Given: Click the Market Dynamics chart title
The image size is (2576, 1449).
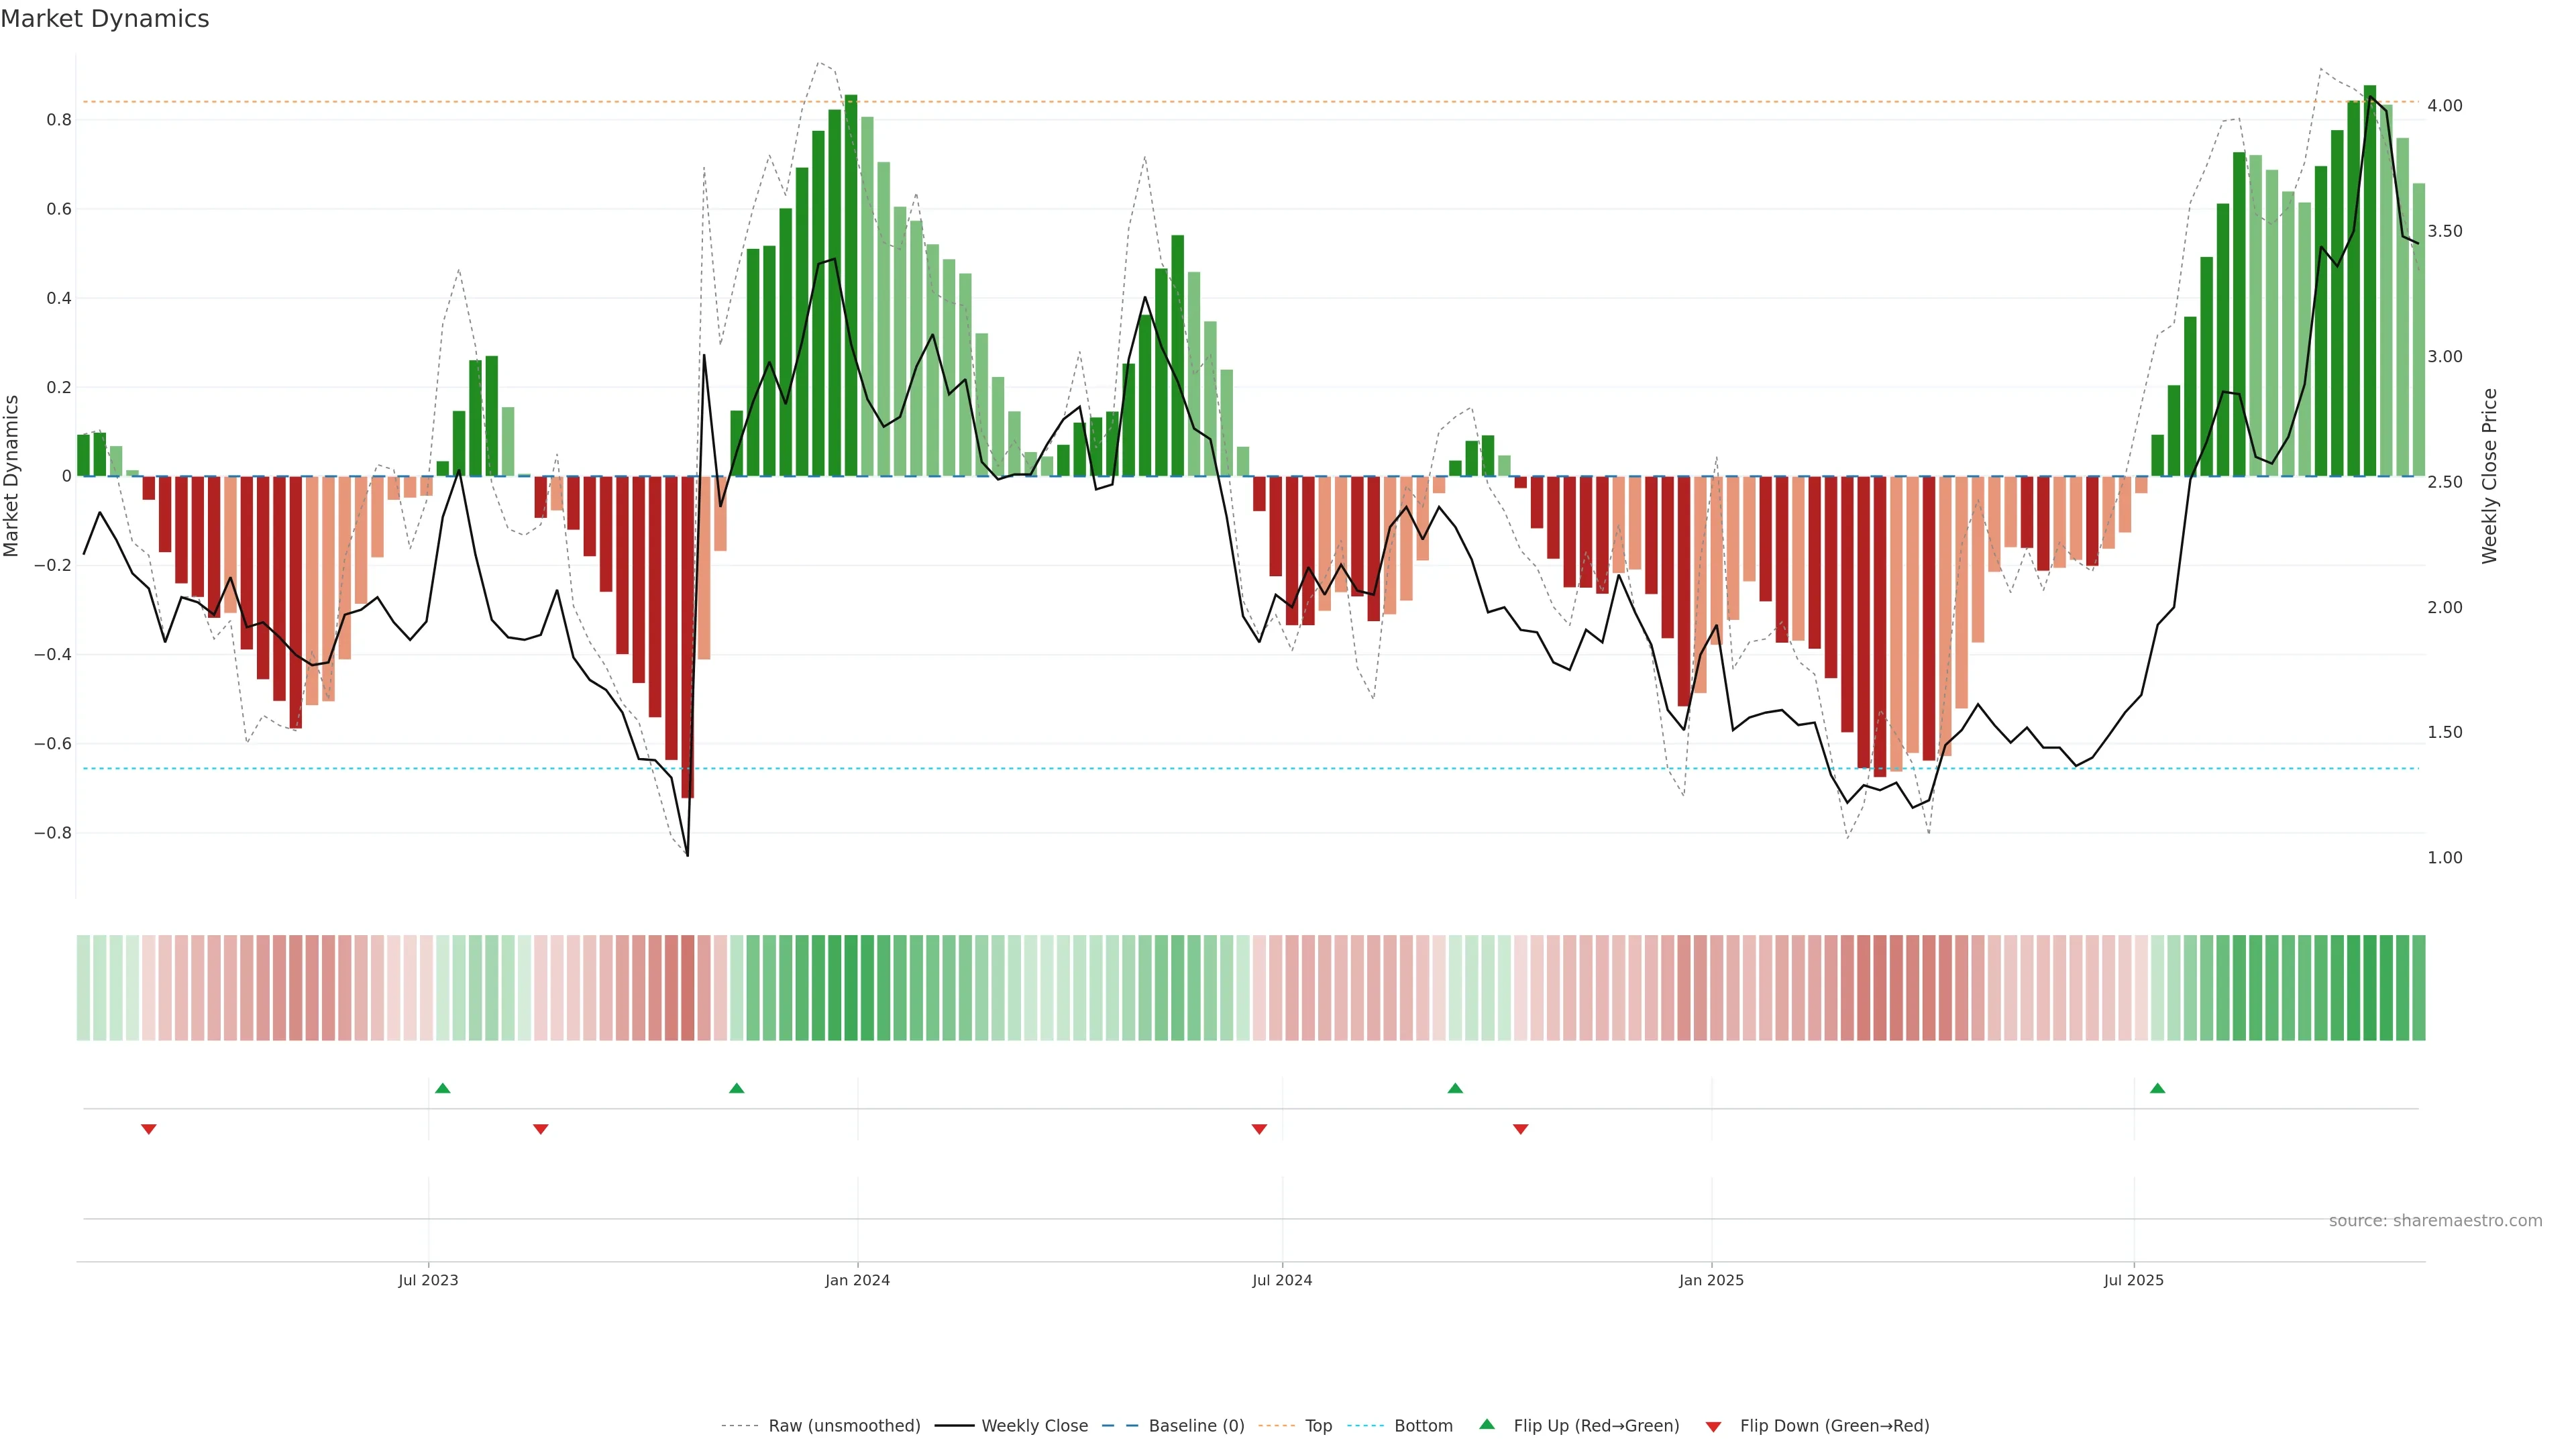Looking at the screenshot, I should pos(105,19).
